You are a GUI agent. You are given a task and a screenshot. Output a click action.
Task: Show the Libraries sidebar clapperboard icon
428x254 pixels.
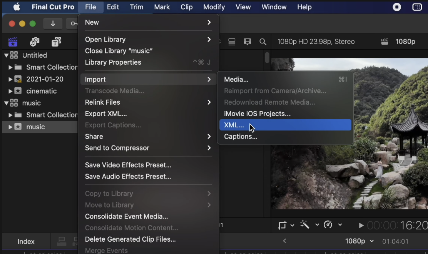pos(13,42)
